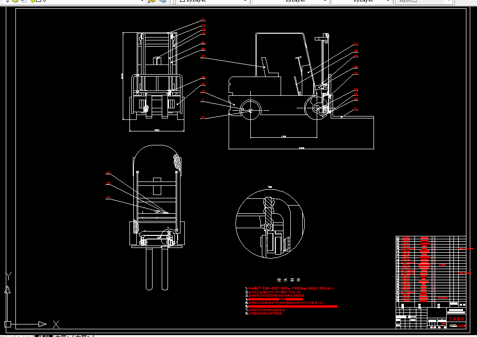The width and height of the screenshot is (477, 337).
Task: Select part callout number 13
Action: (x=356, y=44)
